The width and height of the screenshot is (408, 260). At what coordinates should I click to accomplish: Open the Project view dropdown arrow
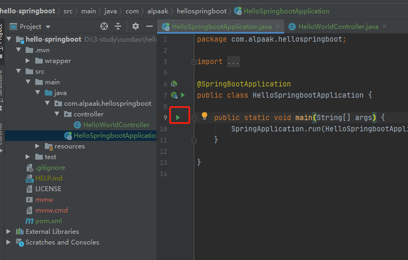tap(48, 27)
